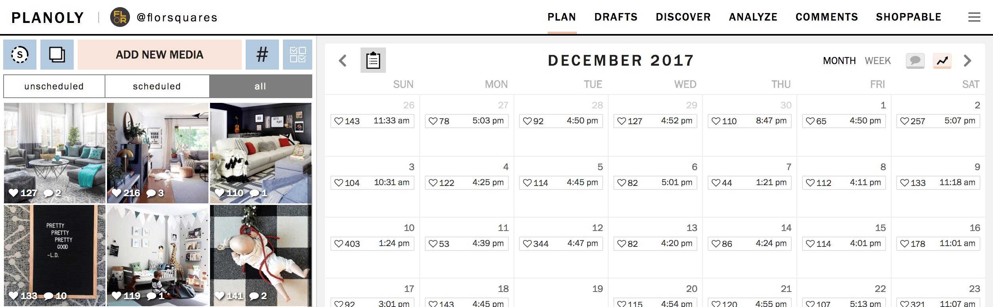Show scheduled posts filter
The height and width of the screenshot is (307, 993).
coord(157,86)
